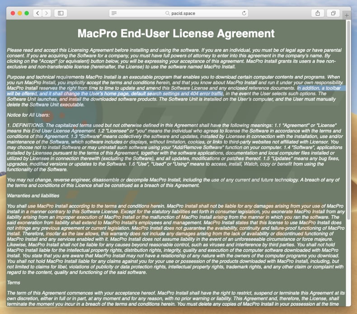357x314 pixels.
Task: Show all tabs overview button
Action: pyautogui.click(x=333, y=13)
